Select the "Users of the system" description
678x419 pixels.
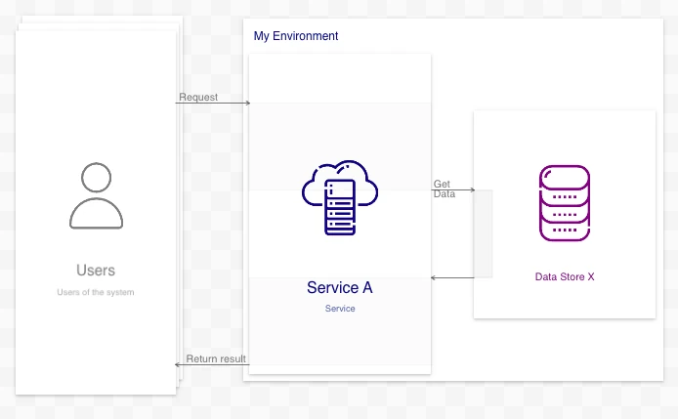click(x=96, y=292)
